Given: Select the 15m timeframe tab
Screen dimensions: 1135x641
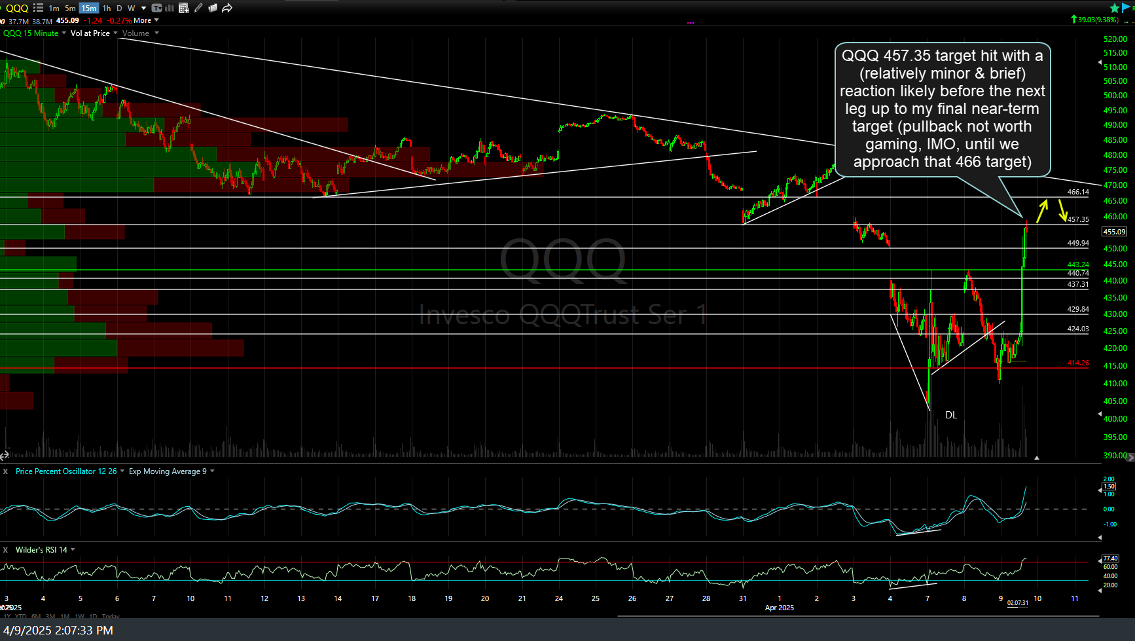Looking at the screenshot, I should [89, 8].
